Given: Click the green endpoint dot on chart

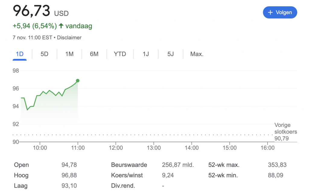Looking at the screenshot, I should pos(78,81).
